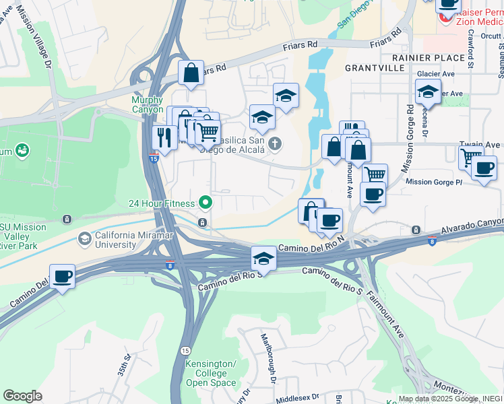Click the Kaiser Permanente Zion Medical marker

click(x=445, y=19)
